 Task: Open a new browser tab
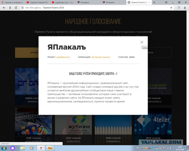click(154, 2)
